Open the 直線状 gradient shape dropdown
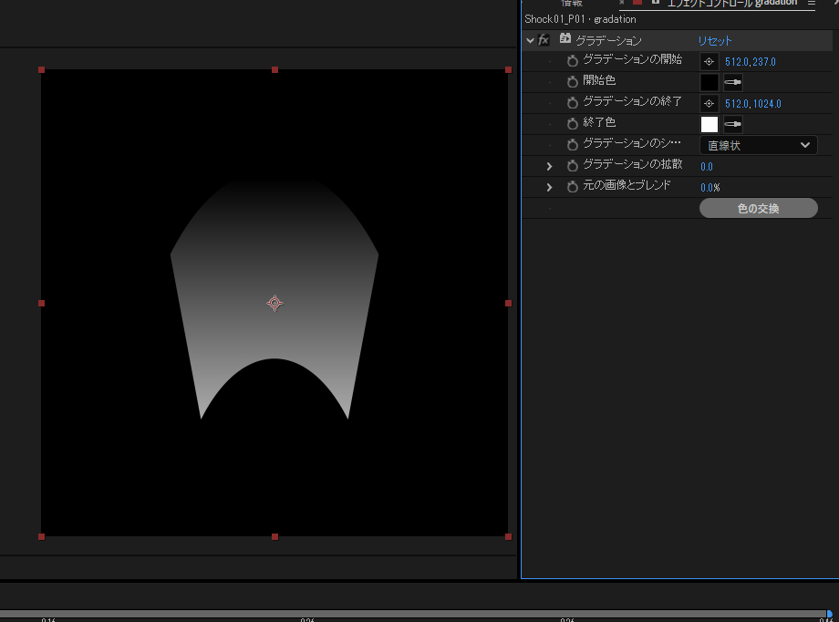This screenshot has width=839, height=622. 758,145
